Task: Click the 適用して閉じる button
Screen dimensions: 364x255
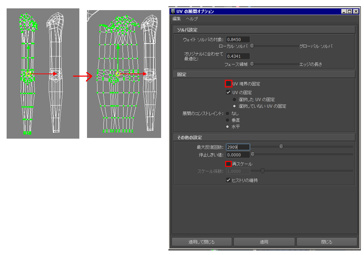Action: [x=202, y=242]
